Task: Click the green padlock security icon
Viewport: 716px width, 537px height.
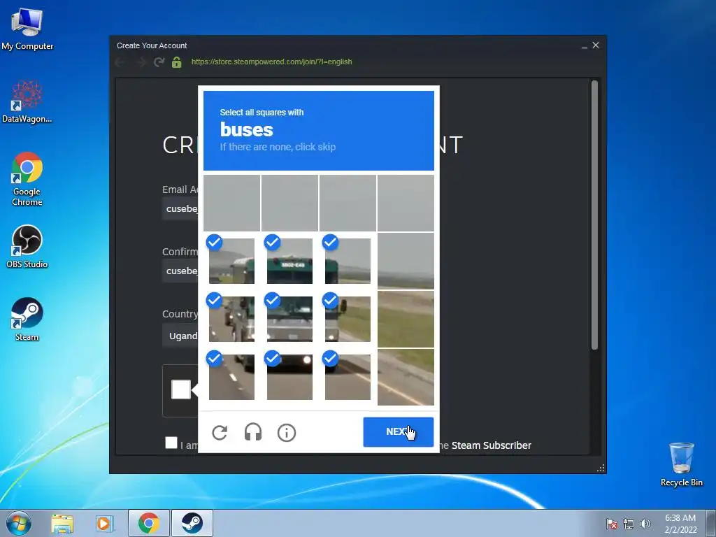Action: pyautogui.click(x=177, y=62)
